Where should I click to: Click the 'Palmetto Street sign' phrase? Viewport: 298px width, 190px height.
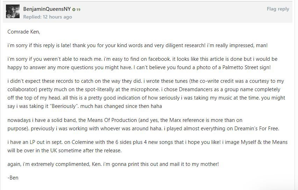pyautogui.click(x=246, y=67)
